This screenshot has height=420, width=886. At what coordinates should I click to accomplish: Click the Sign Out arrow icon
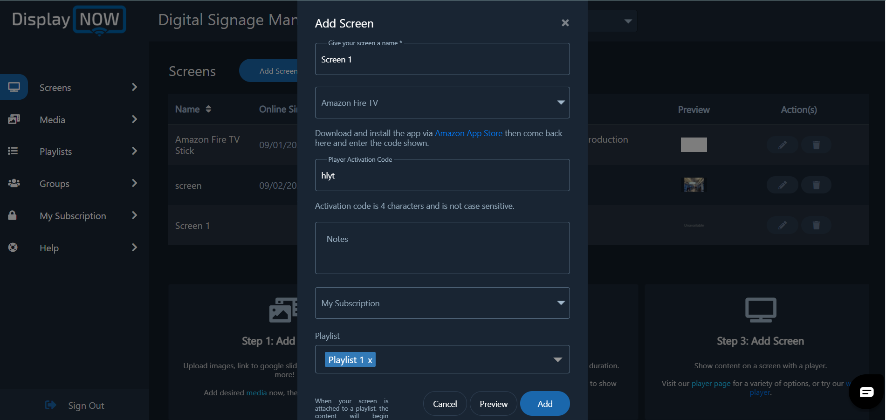click(50, 405)
